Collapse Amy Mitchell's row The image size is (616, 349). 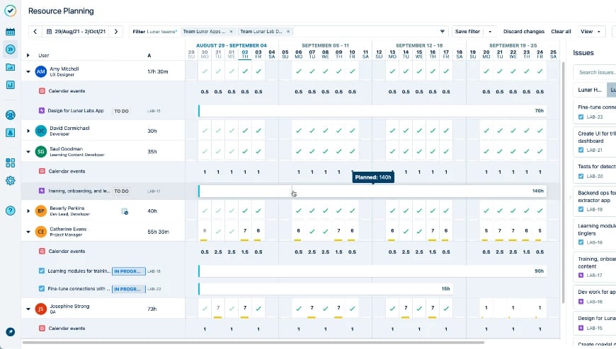tap(28, 72)
